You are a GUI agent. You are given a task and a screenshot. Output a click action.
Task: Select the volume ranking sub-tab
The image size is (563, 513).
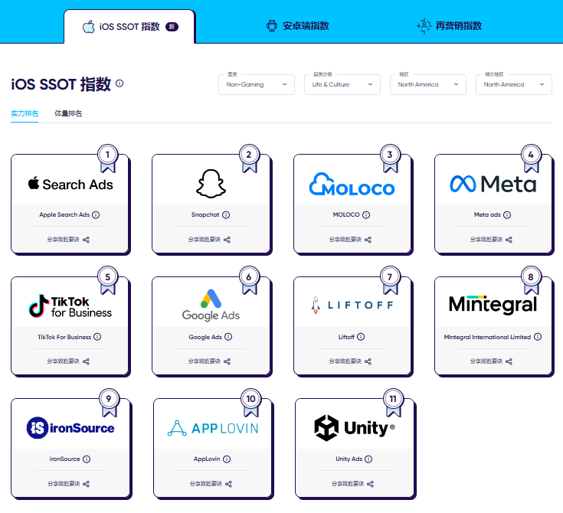[68, 113]
